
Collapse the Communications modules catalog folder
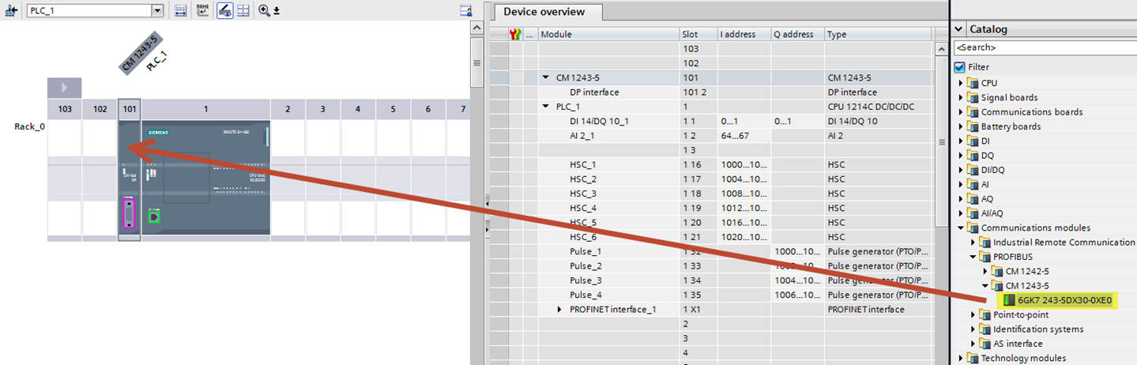point(962,228)
